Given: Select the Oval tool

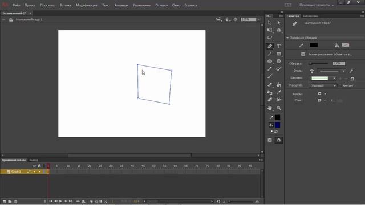Looking at the screenshot, I should 270,61.
